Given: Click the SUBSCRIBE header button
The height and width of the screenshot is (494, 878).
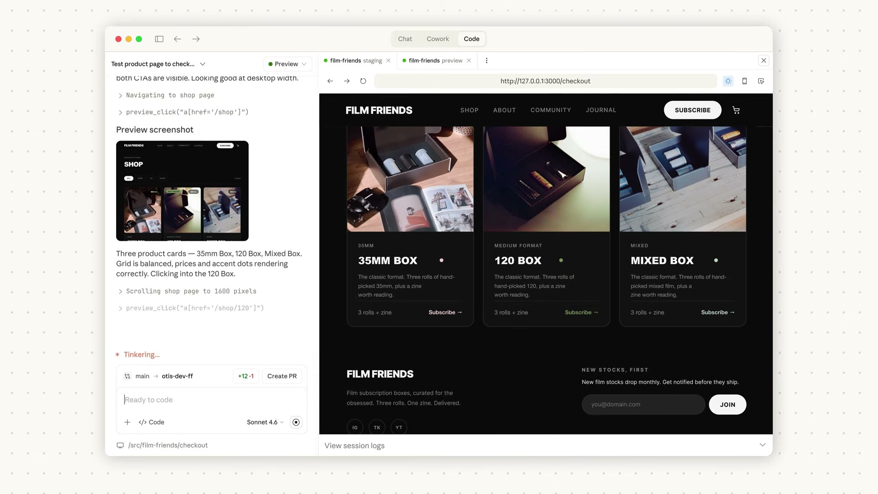Looking at the screenshot, I should coord(692,110).
